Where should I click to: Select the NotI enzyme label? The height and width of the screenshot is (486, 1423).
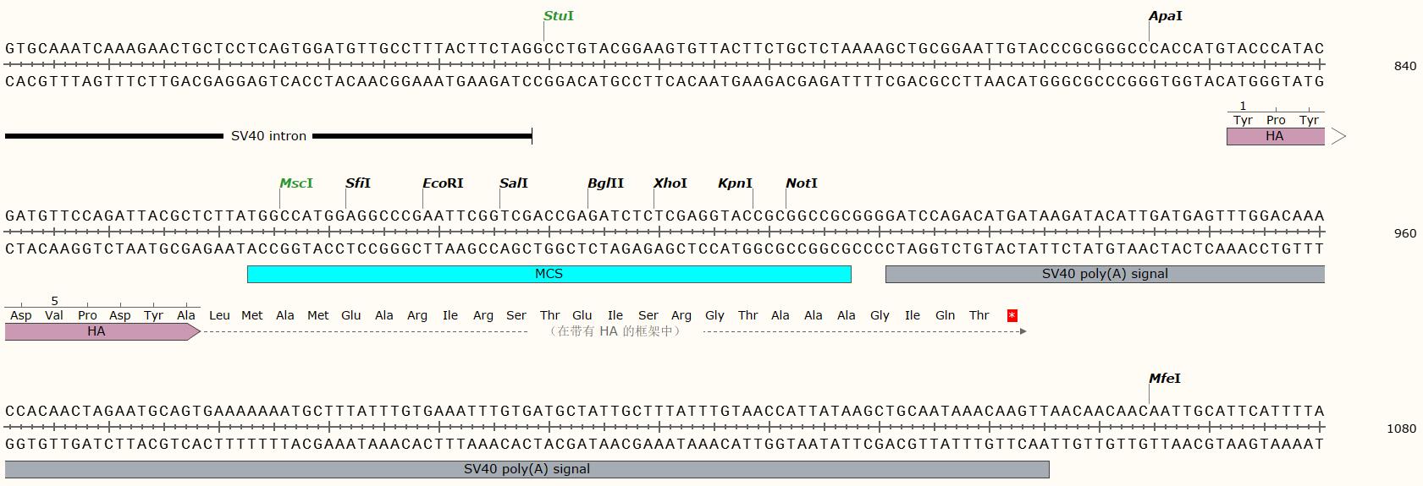[x=801, y=183]
